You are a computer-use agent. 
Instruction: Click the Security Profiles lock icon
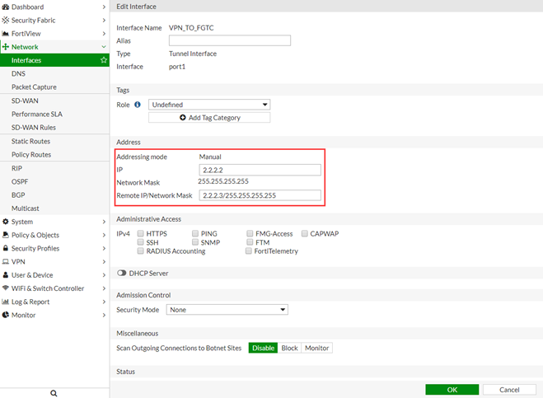click(x=6, y=248)
